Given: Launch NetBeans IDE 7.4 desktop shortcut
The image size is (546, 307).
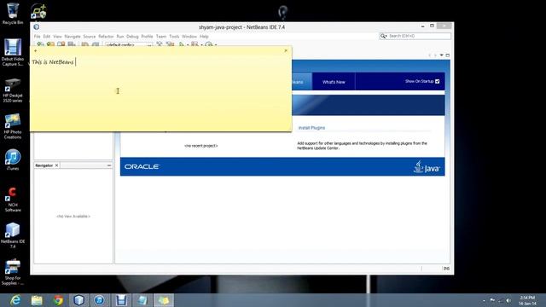Looking at the screenshot, I should pyautogui.click(x=13, y=235).
